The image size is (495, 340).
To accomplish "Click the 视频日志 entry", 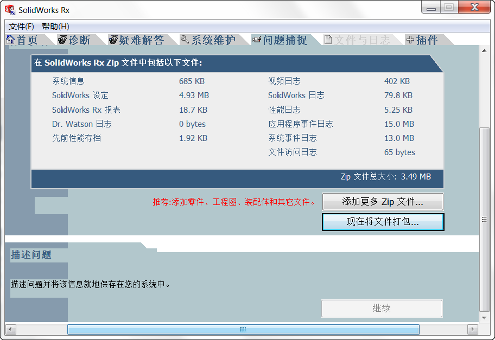I will (x=284, y=81).
